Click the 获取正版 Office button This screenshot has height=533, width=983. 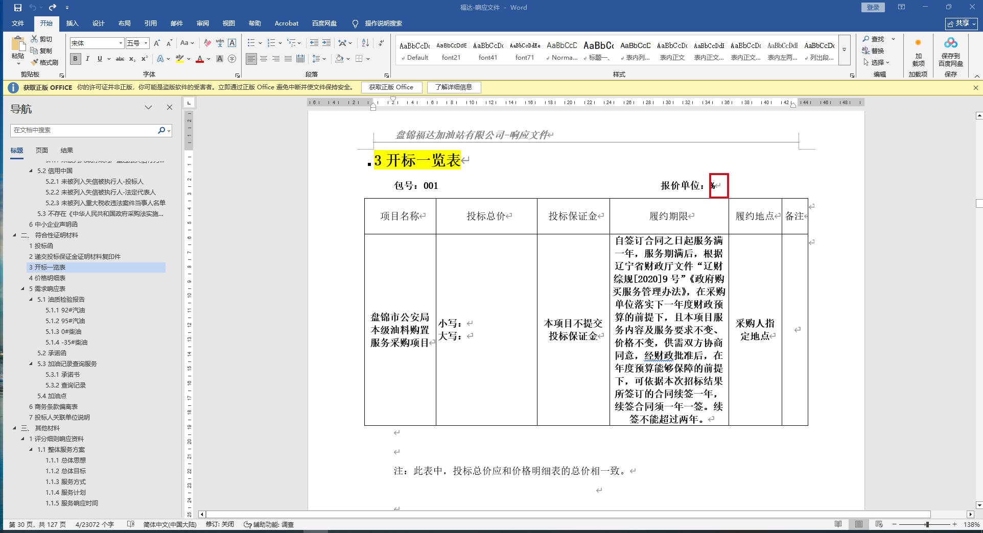[x=391, y=87]
